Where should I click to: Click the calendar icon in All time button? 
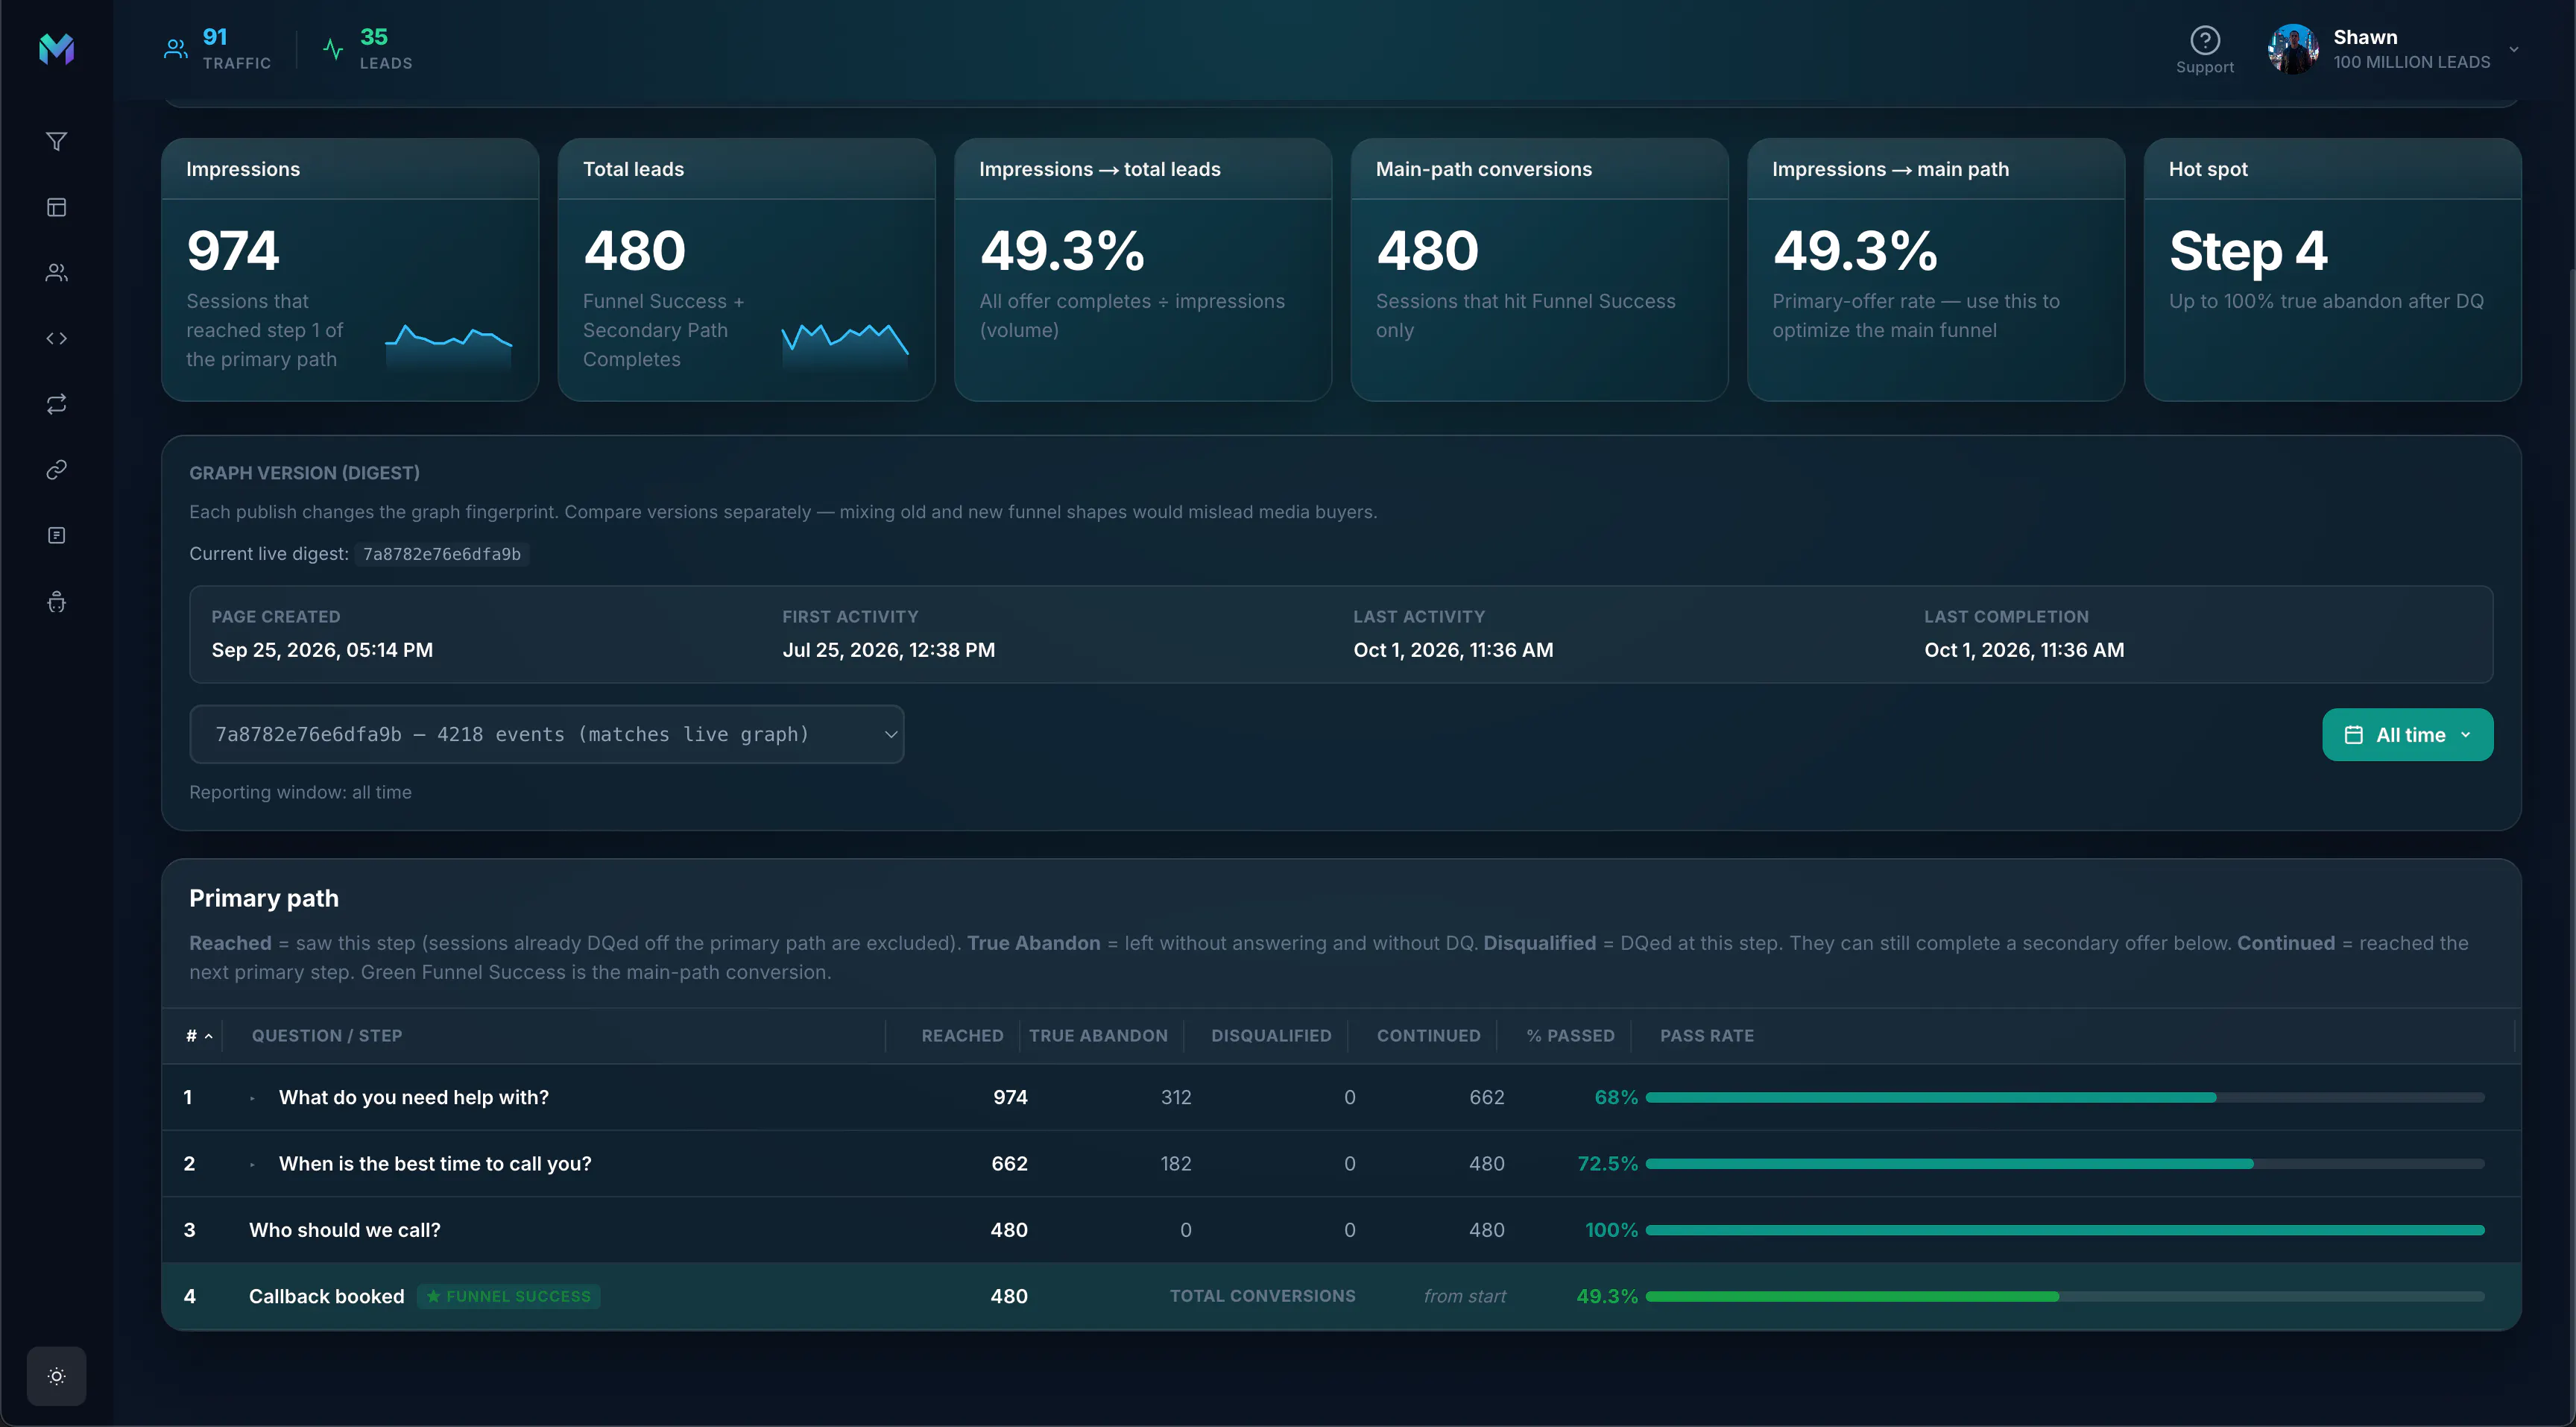tap(2354, 735)
